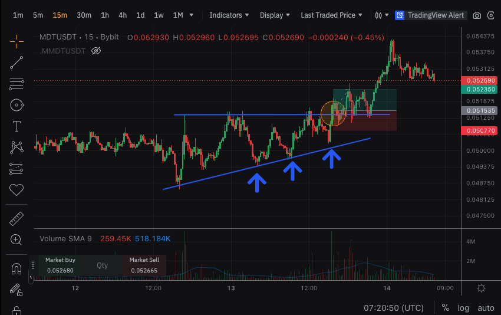Switch to the 30m timeframe
Viewport: 501px width, 315px height.
[84, 15]
